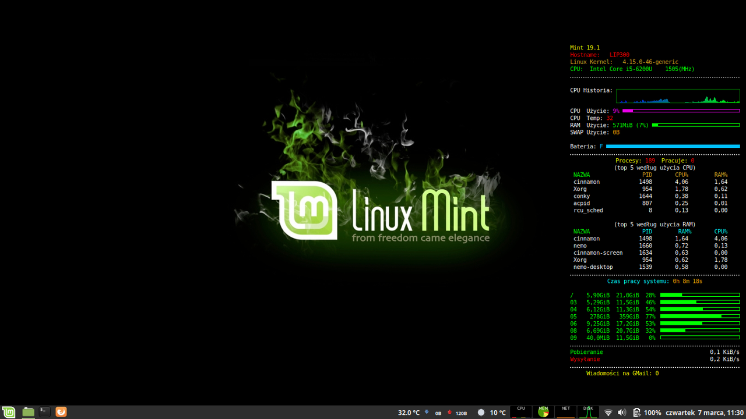Click the CPU Temp value '32'
The image size is (746, 419).
610,118
